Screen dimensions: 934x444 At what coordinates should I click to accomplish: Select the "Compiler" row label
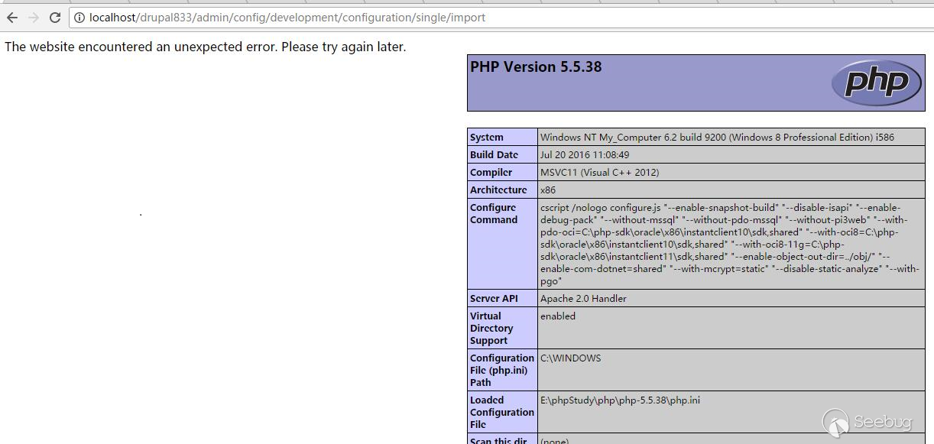(x=491, y=173)
